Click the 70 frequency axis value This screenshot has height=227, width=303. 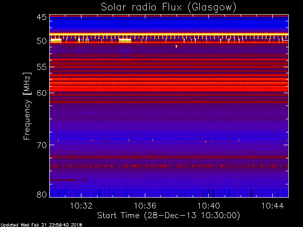click(x=42, y=145)
